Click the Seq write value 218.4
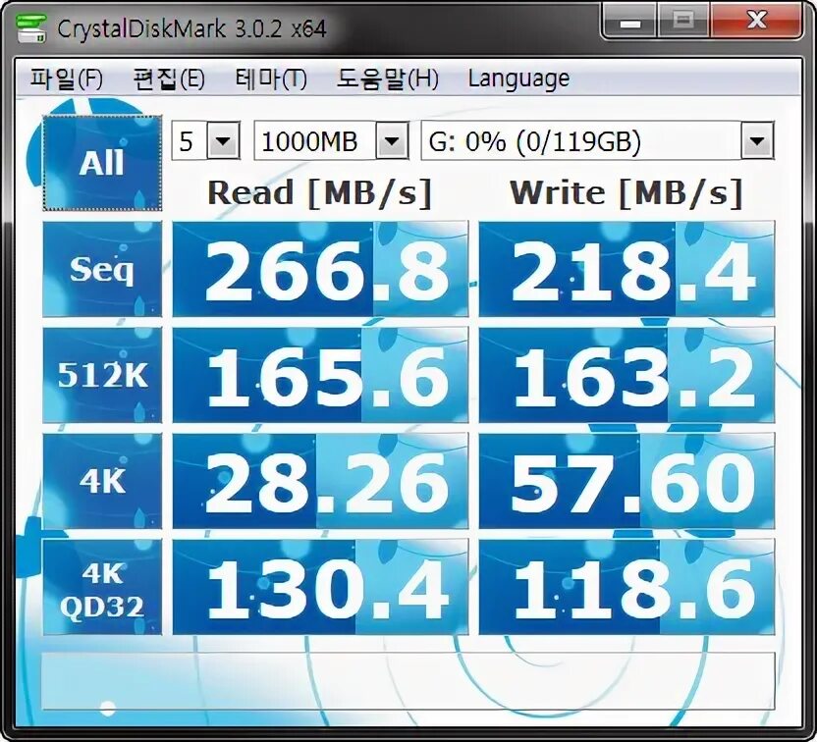 pyautogui.click(x=626, y=269)
